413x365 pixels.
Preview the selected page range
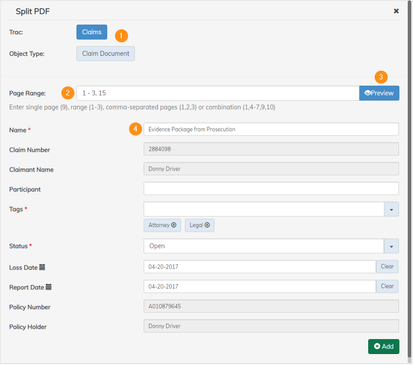pos(379,93)
